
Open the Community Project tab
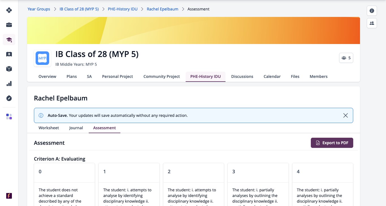click(162, 76)
